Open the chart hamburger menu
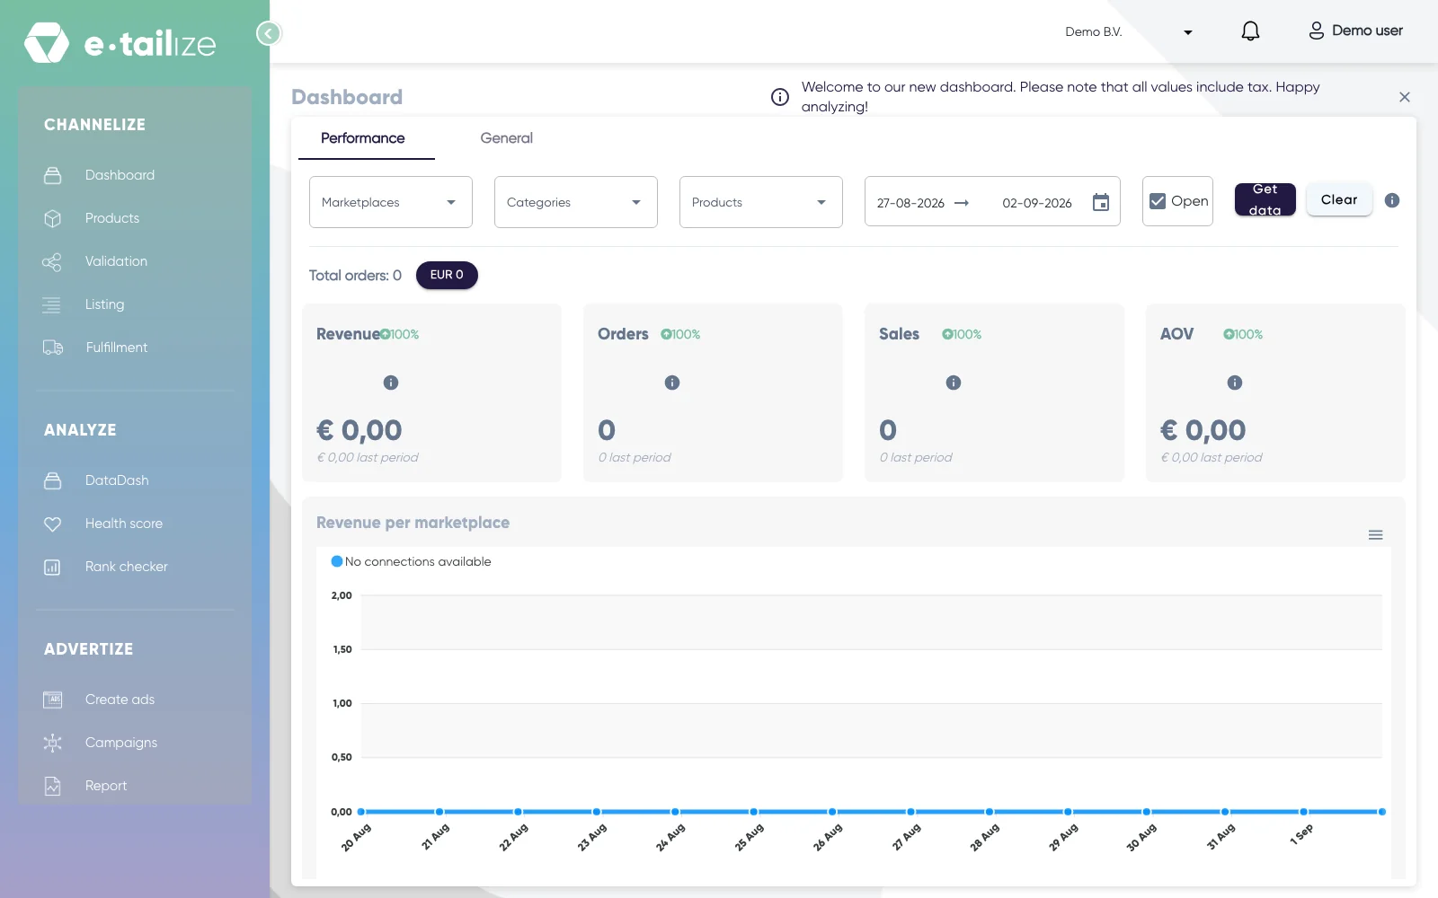 [1376, 535]
